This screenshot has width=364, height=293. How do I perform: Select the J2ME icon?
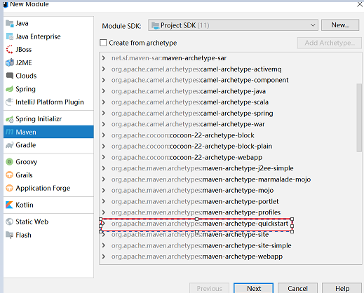[x=10, y=62]
